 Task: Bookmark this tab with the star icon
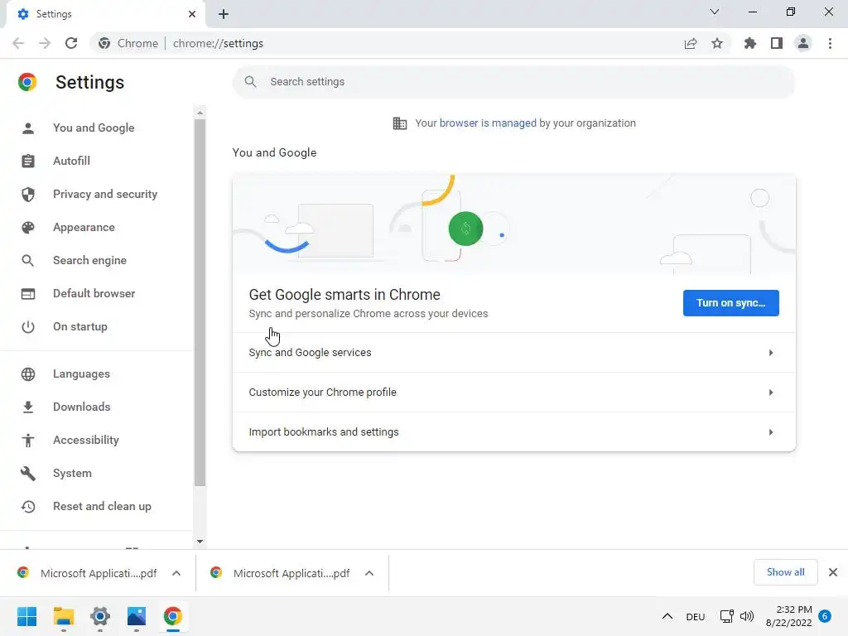pos(717,43)
